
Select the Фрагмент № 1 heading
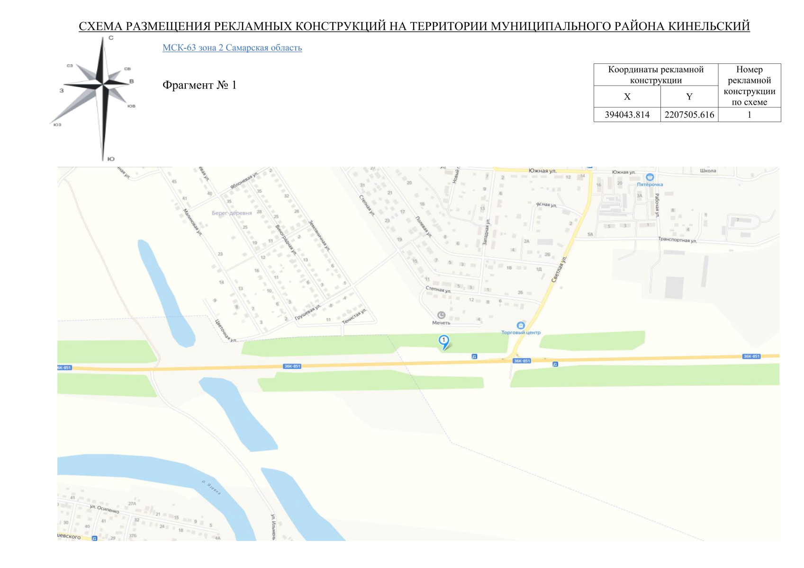[199, 85]
